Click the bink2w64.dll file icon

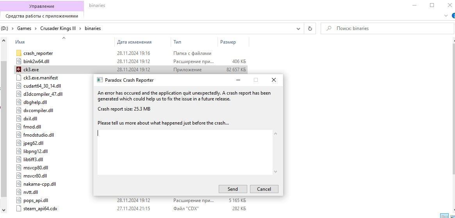click(x=19, y=61)
